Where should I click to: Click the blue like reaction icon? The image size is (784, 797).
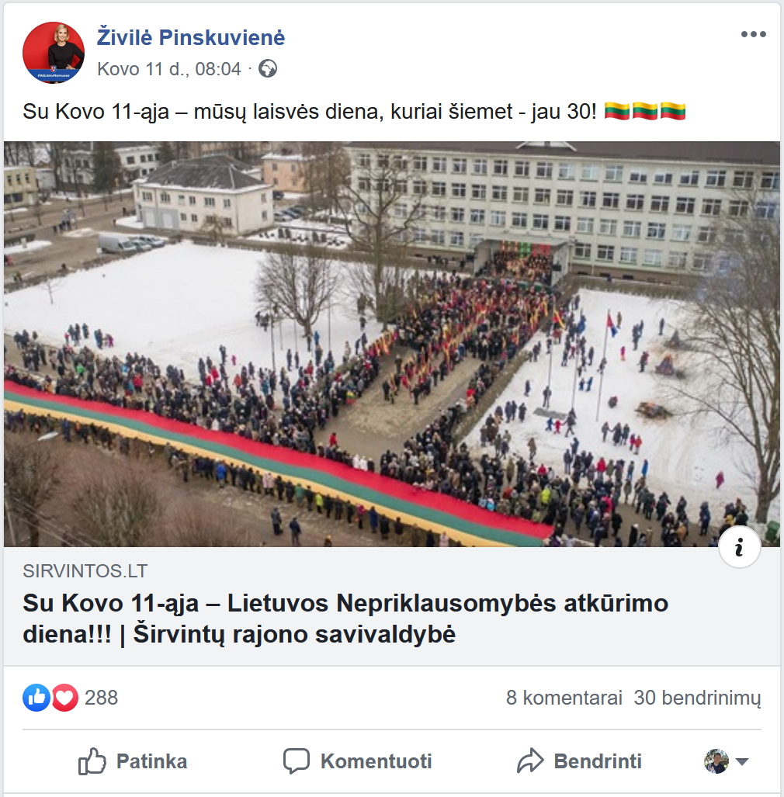point(36,698)
